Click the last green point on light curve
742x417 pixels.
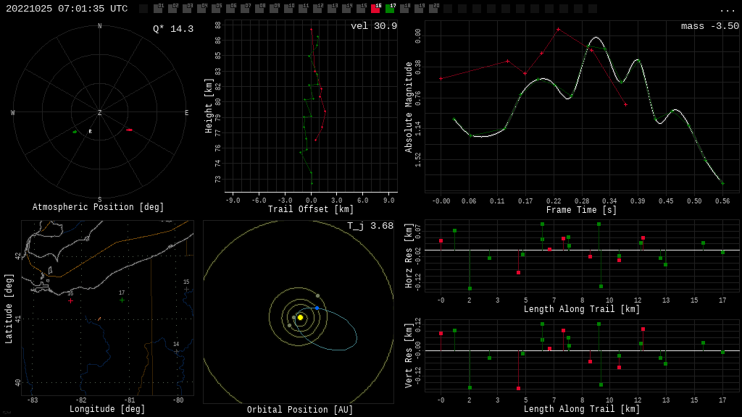722,183
